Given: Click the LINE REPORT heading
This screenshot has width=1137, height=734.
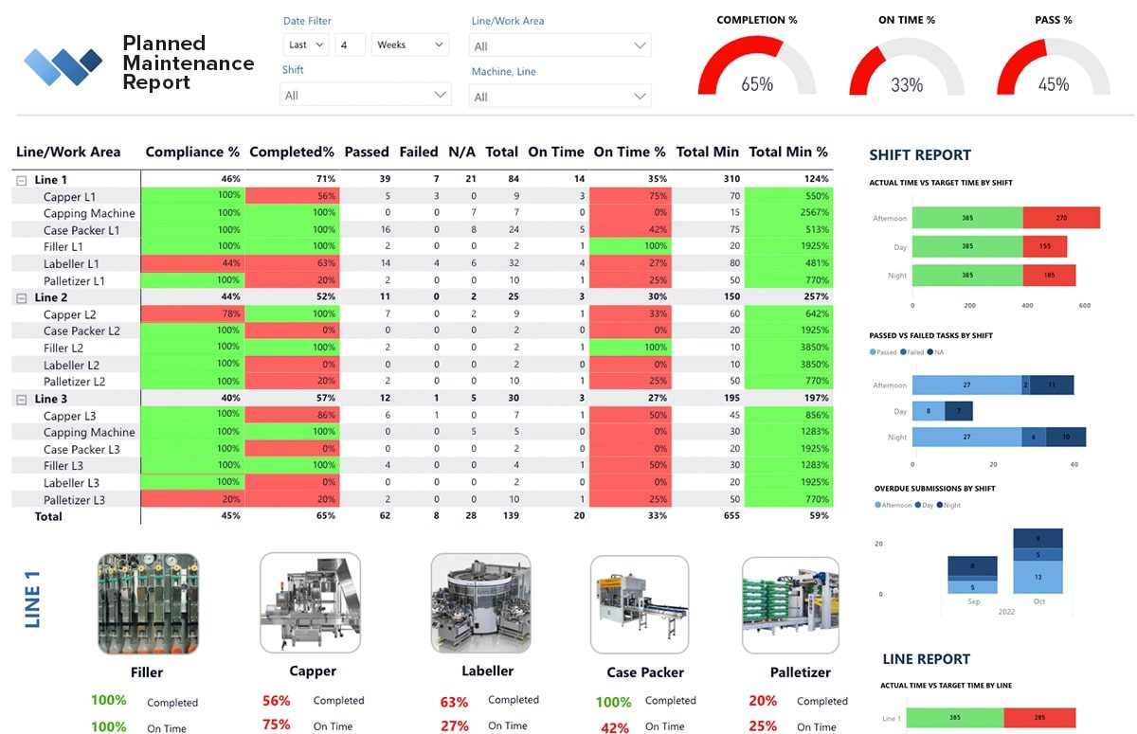Looking at the screenshot, I should [927, 659].
